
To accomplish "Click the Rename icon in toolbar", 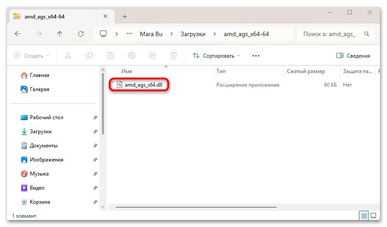I will 131,55.
